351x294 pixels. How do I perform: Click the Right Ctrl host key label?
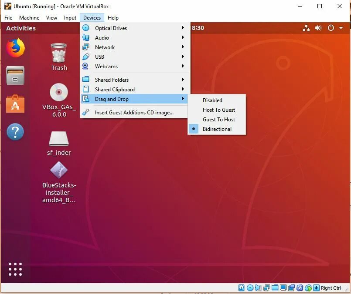point(331,288)
